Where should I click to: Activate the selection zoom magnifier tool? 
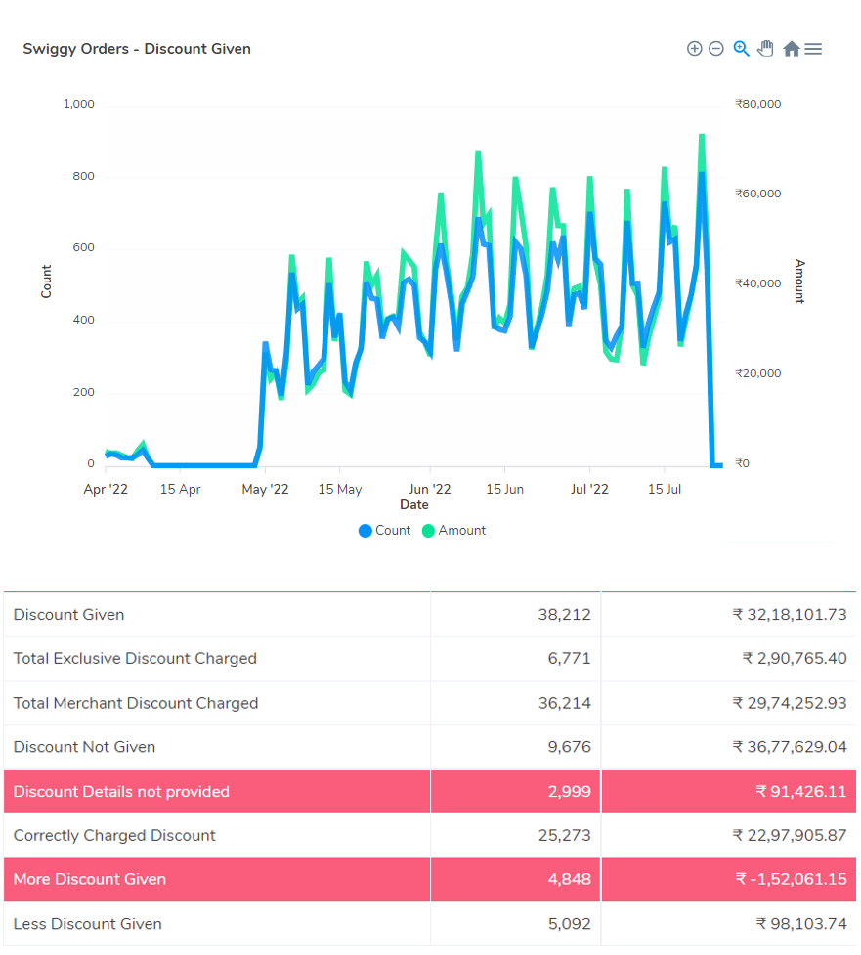[741, 49]
